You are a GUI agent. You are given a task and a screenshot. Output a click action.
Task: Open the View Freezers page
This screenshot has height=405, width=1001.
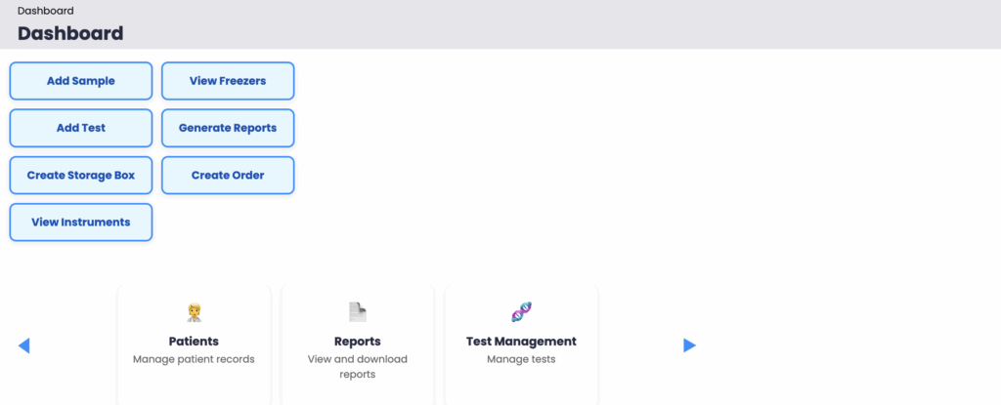[x=228, y=81]
